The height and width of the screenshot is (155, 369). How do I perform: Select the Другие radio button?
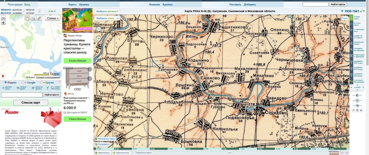[42, 82]
